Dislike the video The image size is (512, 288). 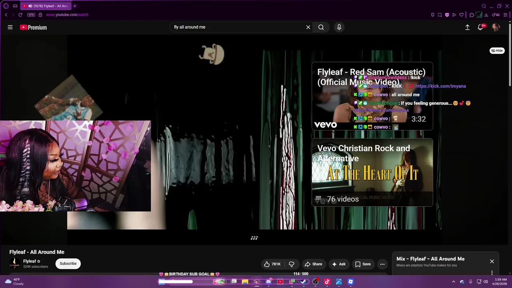[292, 264]
